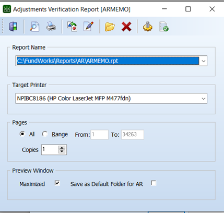Click the document with green checkmark icon
Image resolution: width=224 pixels, height=213 pixels.
coord(164,27)
